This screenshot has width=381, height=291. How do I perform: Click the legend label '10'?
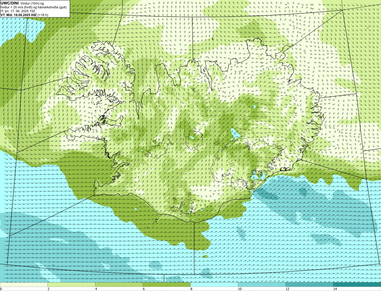(x=240, y=289)
